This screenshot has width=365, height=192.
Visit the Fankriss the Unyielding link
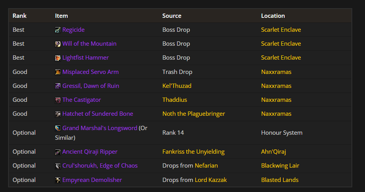tap(193, 152)
